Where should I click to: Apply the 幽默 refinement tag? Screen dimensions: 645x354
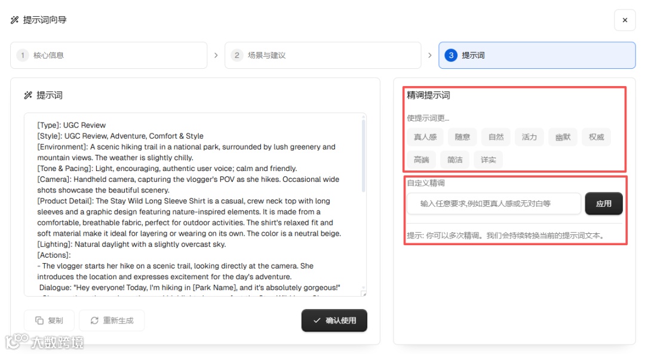pyautogui.click(x=563, y=137)
